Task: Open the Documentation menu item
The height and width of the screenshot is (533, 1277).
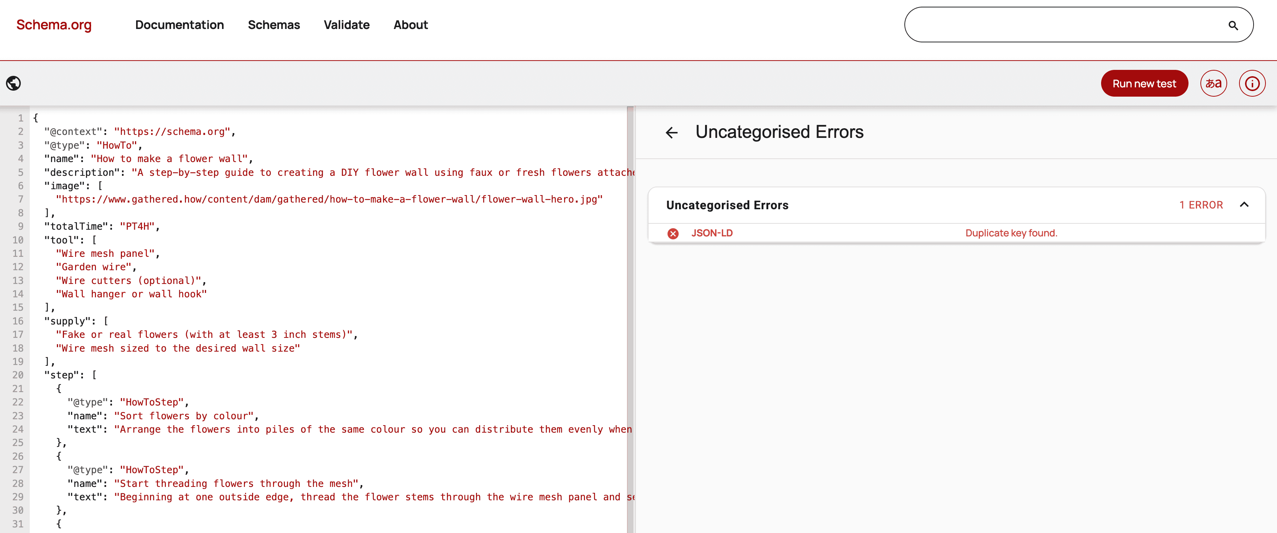Action: coord(180,25)
